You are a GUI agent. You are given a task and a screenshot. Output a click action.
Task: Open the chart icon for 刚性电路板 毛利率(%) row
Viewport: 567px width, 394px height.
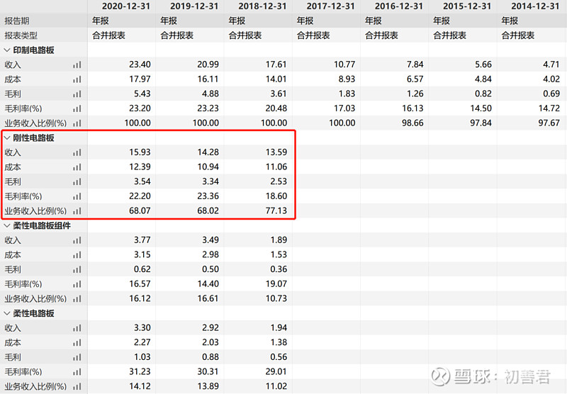(x=77, y=196)
